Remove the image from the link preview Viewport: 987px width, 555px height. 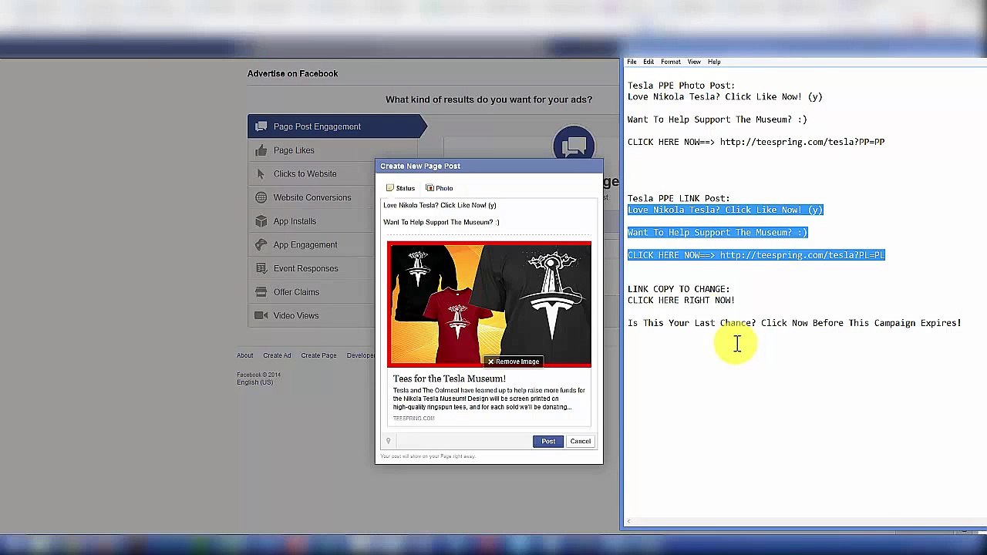pos(513,362)
